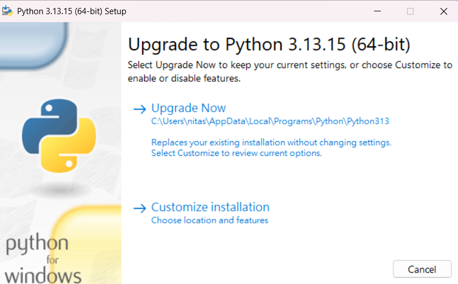Click the 'Python 3.13.15 (64-bit) Setup' window title

[x=72, y=11]
